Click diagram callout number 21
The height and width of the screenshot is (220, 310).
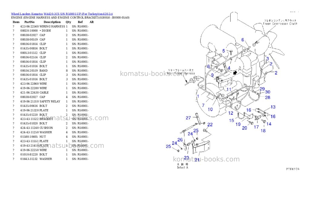(197, 160)
